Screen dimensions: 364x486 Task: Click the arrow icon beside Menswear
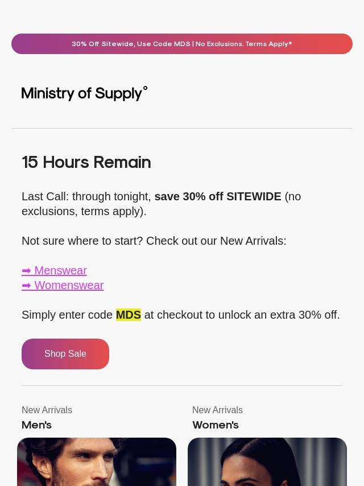pyautogui.click(x=26, y=270)
